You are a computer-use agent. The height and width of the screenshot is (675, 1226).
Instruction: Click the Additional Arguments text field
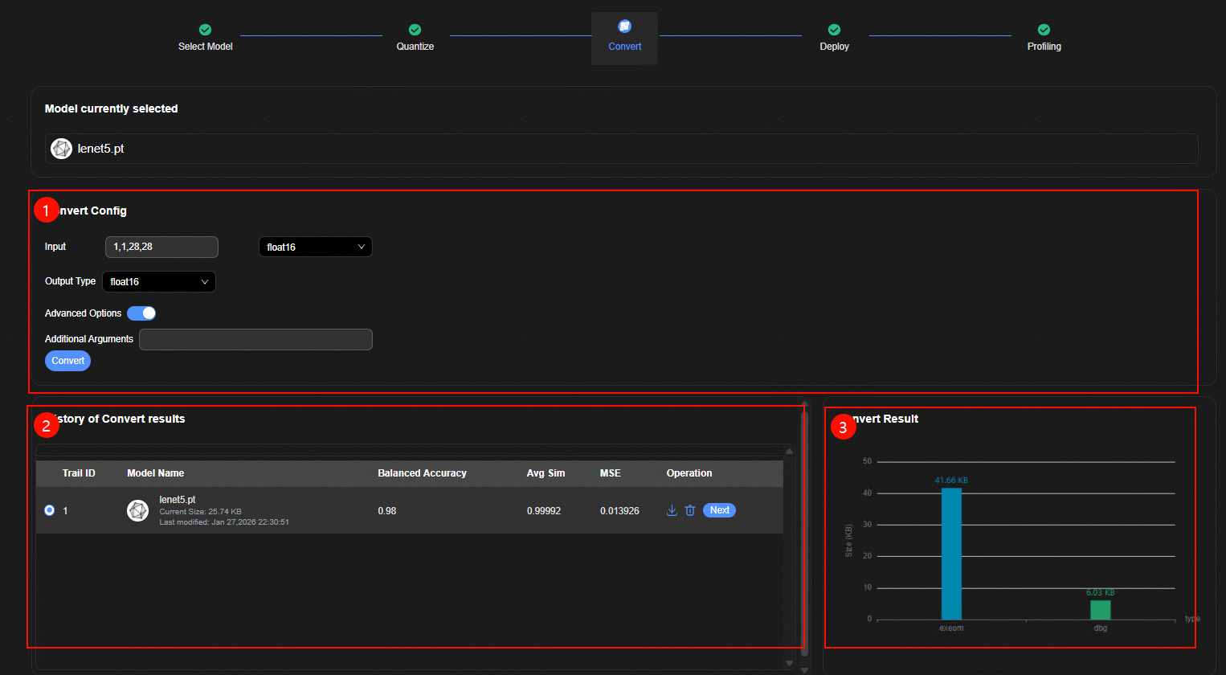[x=255, y=339]
